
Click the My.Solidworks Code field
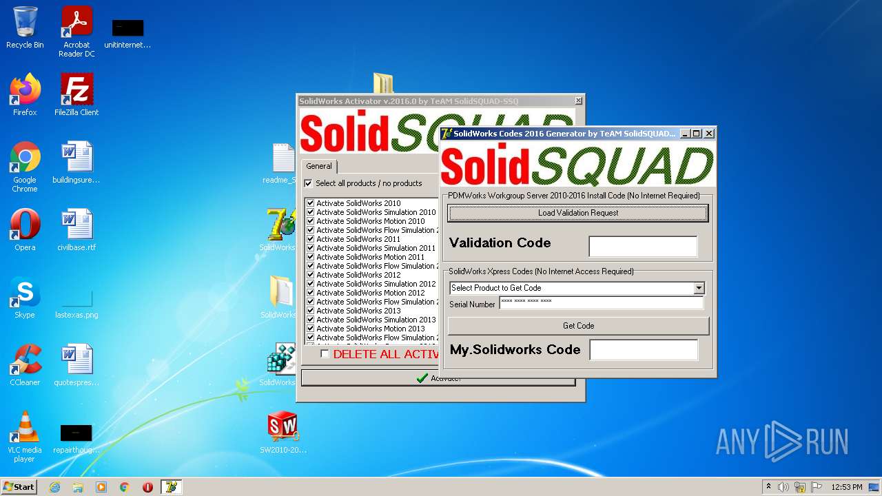pos(644,350)
